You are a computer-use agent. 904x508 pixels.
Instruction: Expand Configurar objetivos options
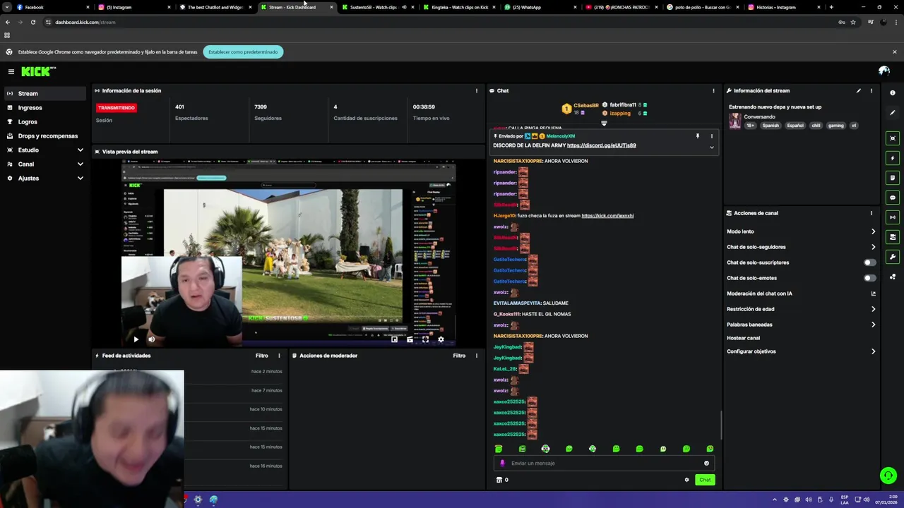click(873, 351)
